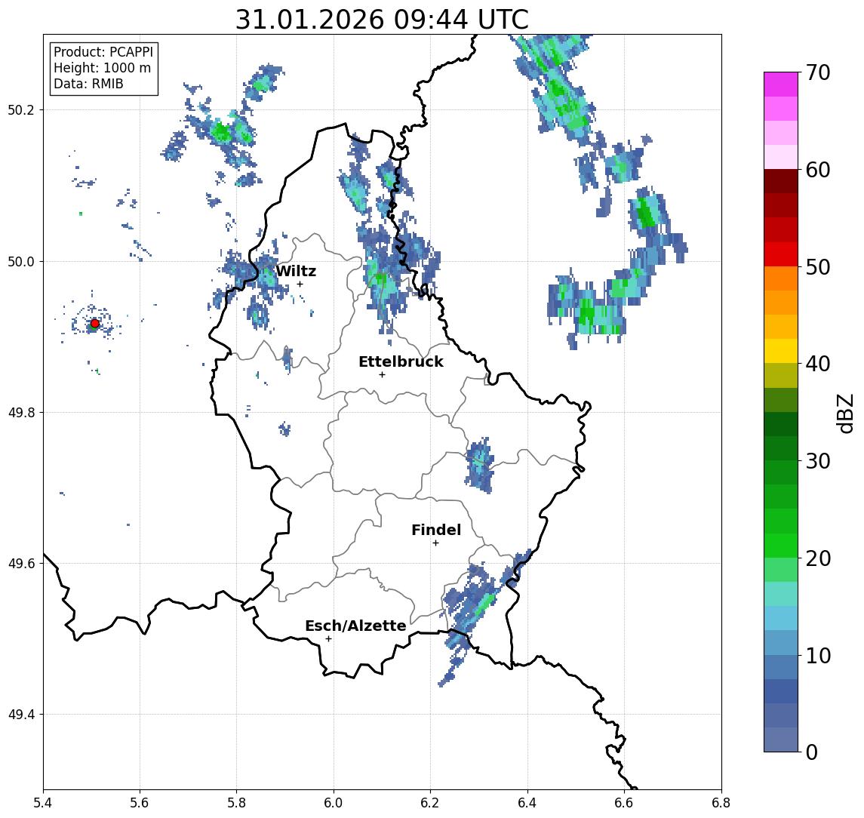Click the colorbar tick label 40
864x818 pixels.
[x=818, y=364]
